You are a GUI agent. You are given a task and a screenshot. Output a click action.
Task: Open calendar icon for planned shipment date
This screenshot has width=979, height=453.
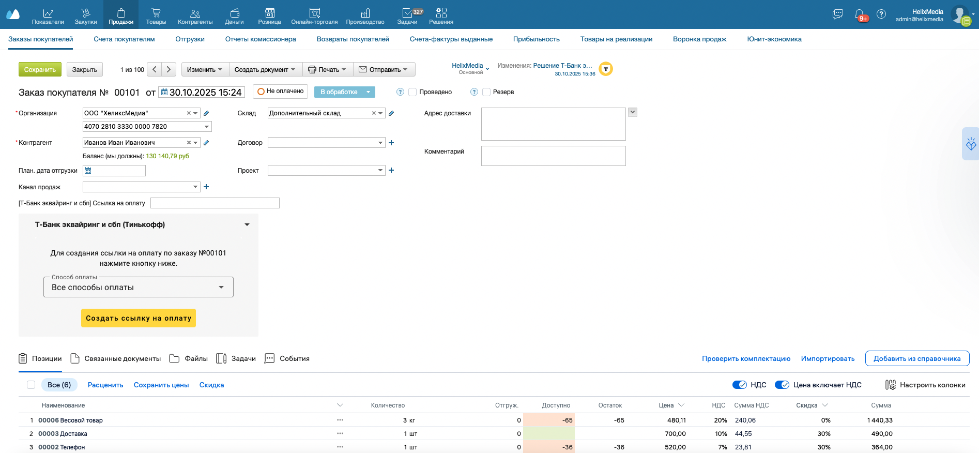(88, 171)
